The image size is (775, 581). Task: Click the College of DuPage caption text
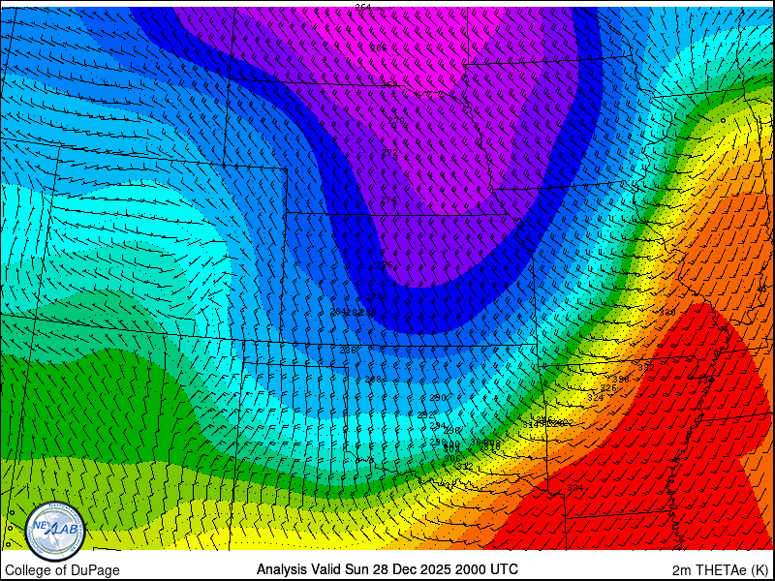[62, 570]
